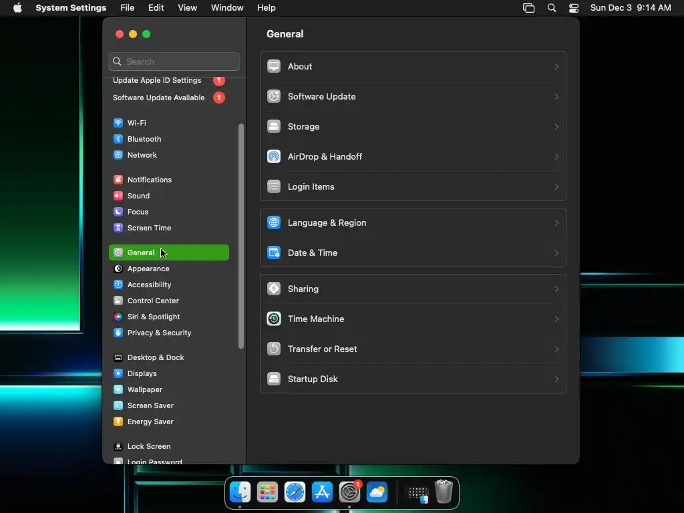This screenshot has height=513, width=684.
Task: Open the Transfer or Reset row label
Action: 323,349
